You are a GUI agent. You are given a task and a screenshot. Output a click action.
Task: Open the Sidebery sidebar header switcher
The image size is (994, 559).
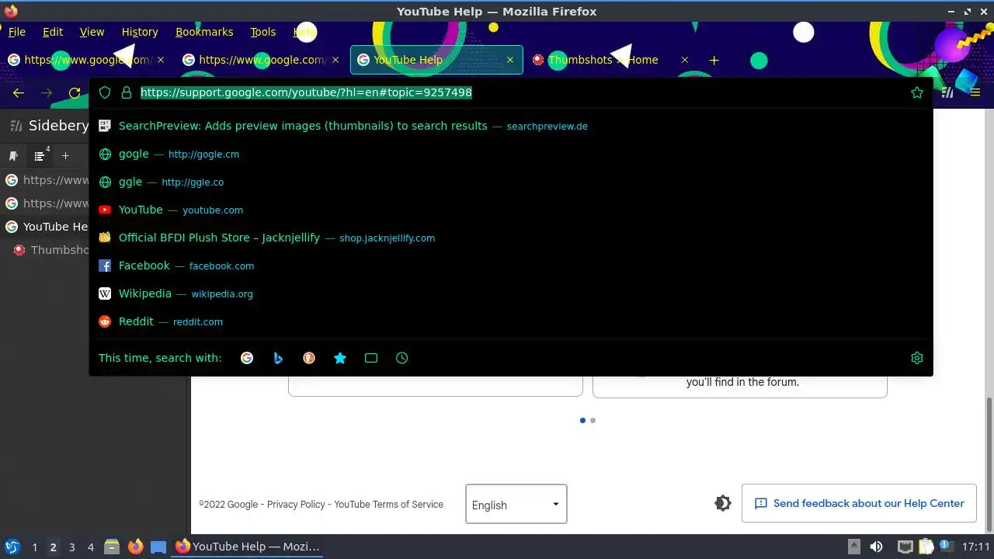tap(49, 126)
